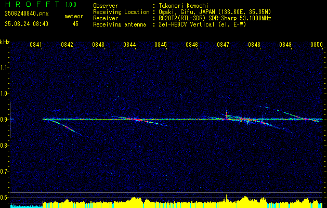Click the 1.1 kHz axis label

tap(4, 68)
